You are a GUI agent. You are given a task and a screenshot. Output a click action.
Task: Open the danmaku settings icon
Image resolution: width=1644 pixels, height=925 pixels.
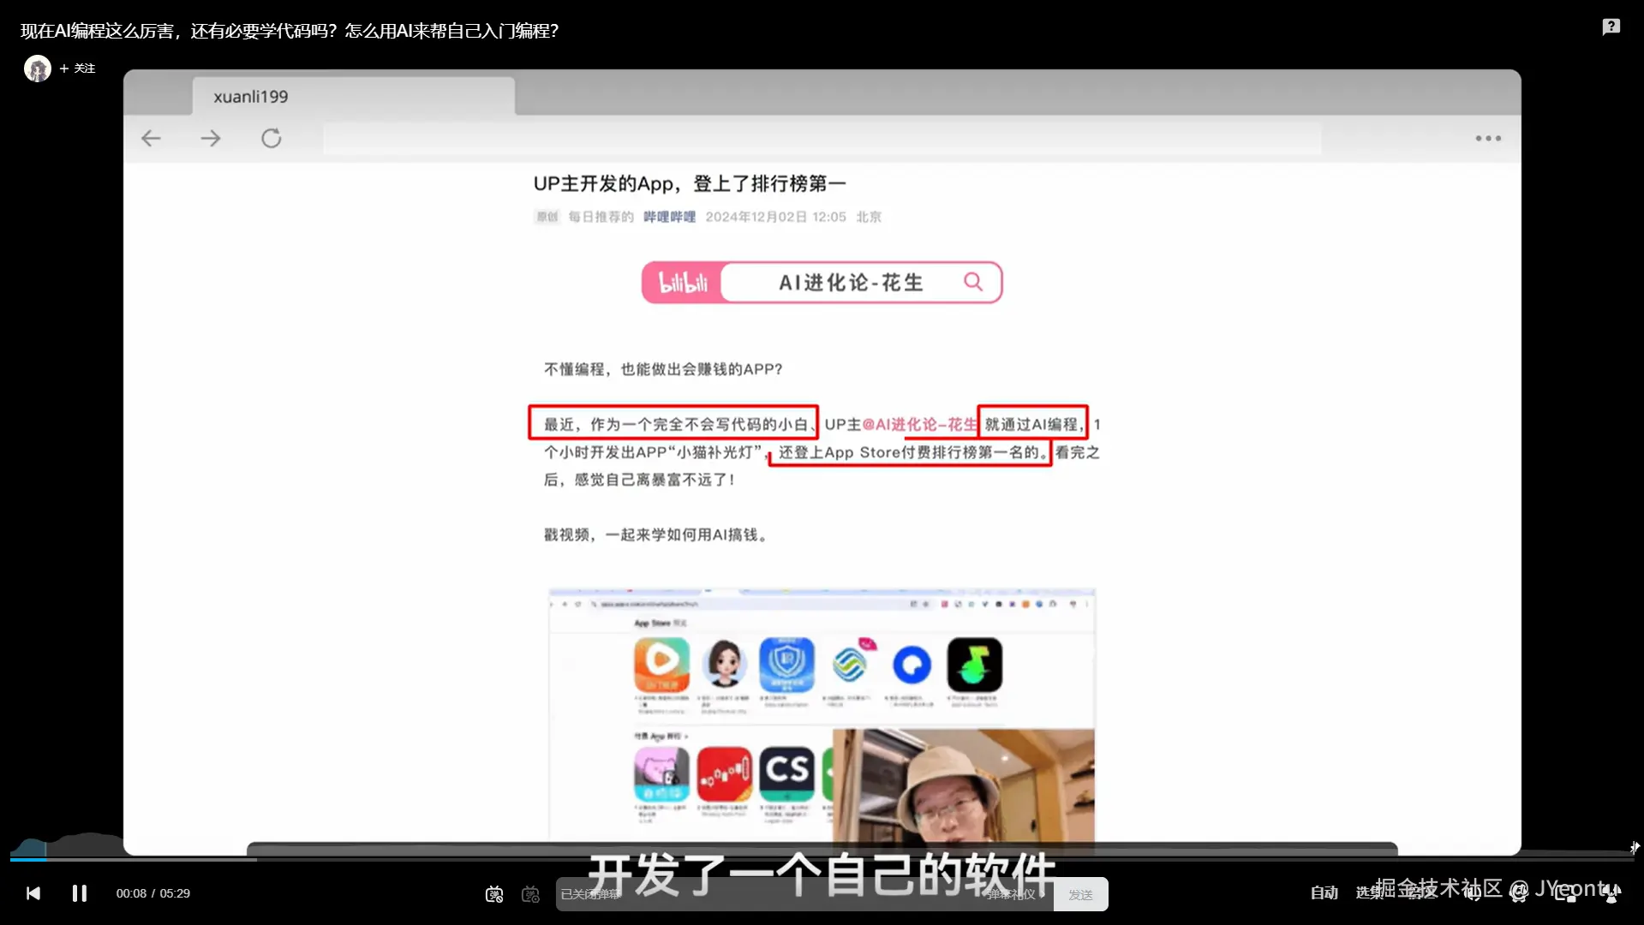click(530, 894)
